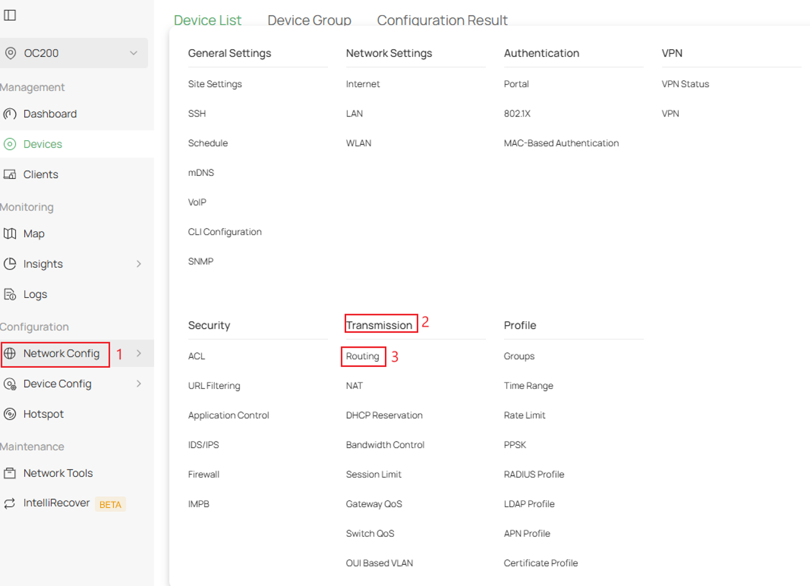The image size is (810, 586).
Task: Open MAC-Based Authentication
Action: click(561, 143)
